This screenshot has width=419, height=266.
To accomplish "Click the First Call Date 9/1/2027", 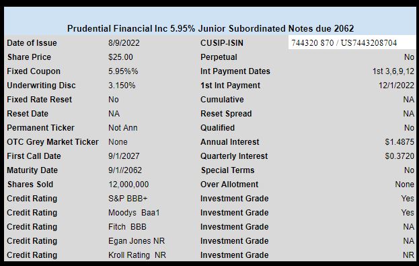I will click(124, 156).
